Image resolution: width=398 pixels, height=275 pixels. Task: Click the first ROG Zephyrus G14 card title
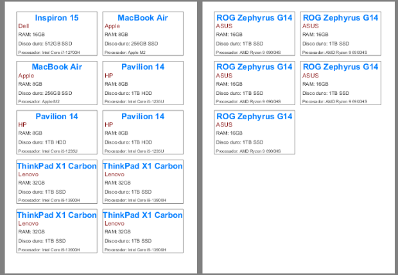(254, 18)
